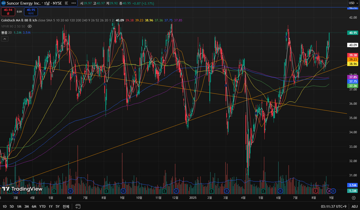Click the Suncor Energy company logo icon
This screenshot has width=360, height=210.
tap(4, 3)
